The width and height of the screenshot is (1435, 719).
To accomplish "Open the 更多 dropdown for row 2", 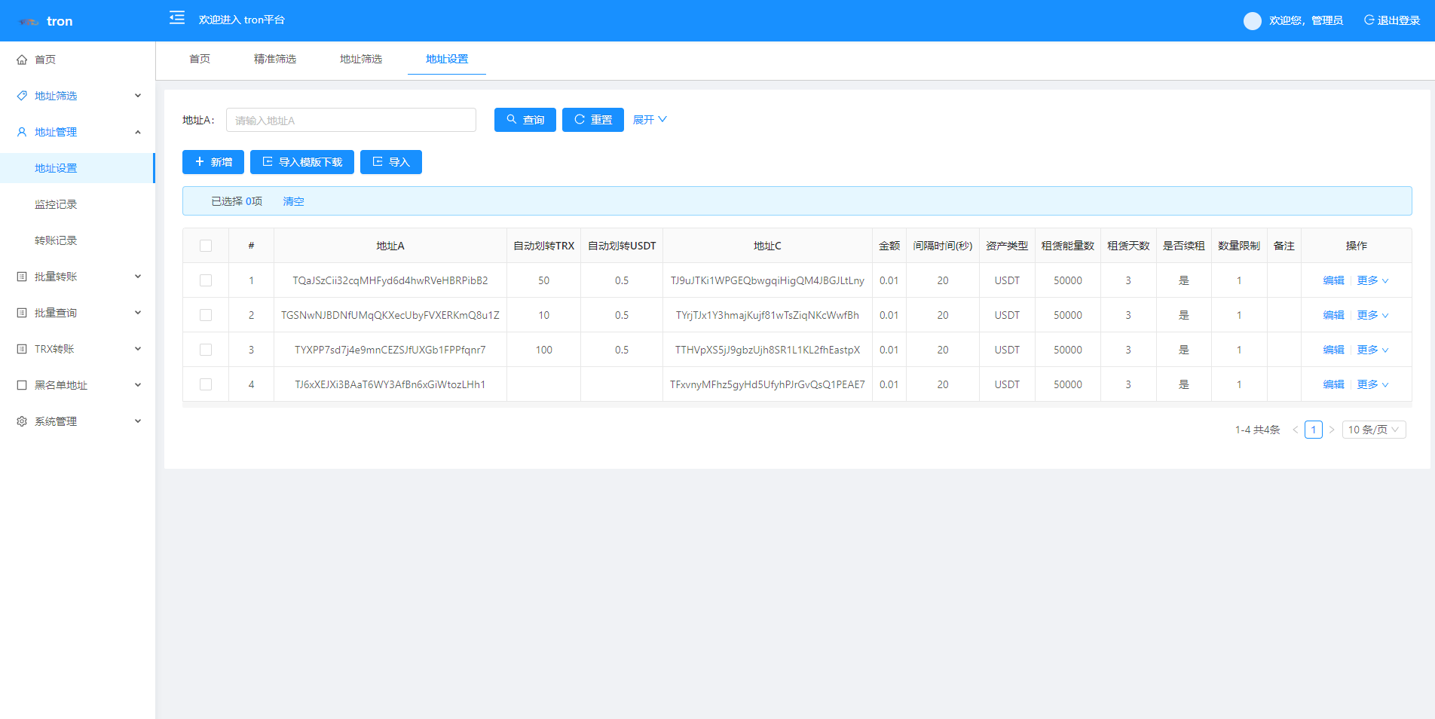I will pos(1372,315).
